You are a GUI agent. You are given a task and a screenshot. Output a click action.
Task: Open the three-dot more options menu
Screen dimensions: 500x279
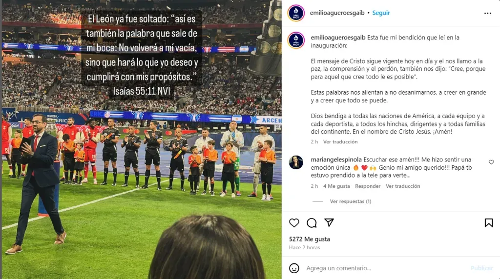[x=488, y=13]
